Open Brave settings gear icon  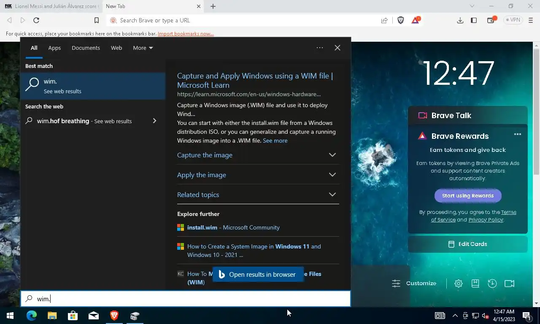[458, 283]
